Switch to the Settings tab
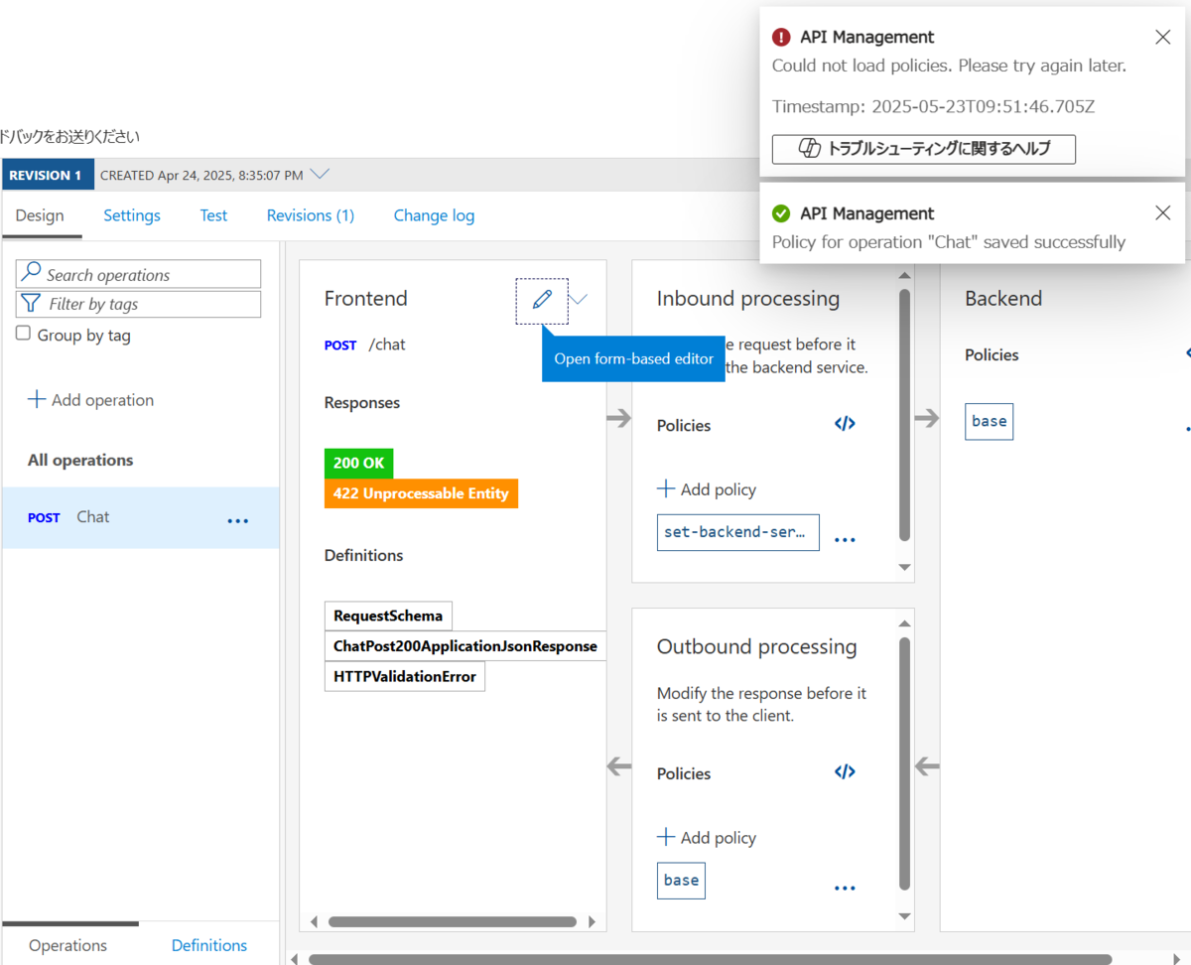1191x965 pixels. (x=132, y=215)
